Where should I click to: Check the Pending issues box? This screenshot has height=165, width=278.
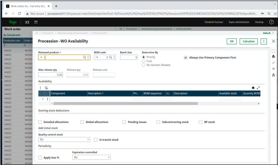(x=124, y=122)
